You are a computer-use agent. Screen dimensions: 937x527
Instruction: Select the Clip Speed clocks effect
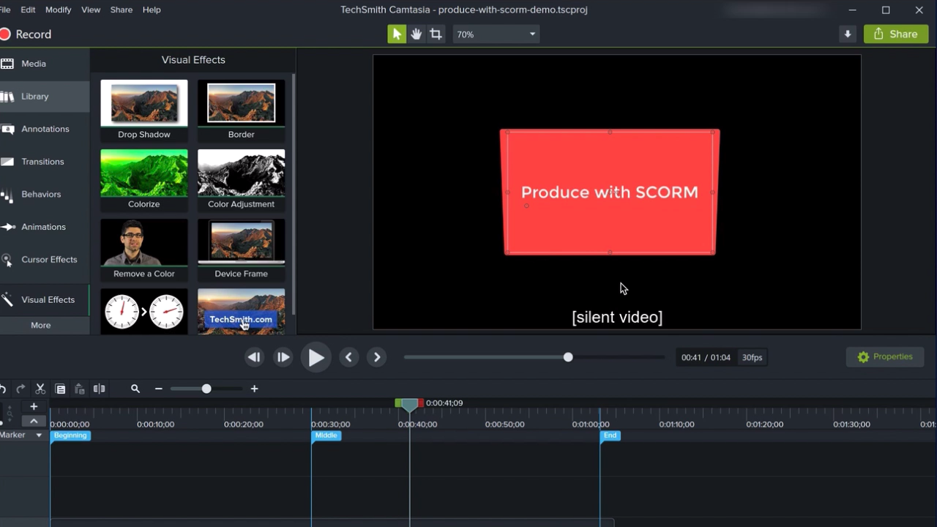[144, 311]
